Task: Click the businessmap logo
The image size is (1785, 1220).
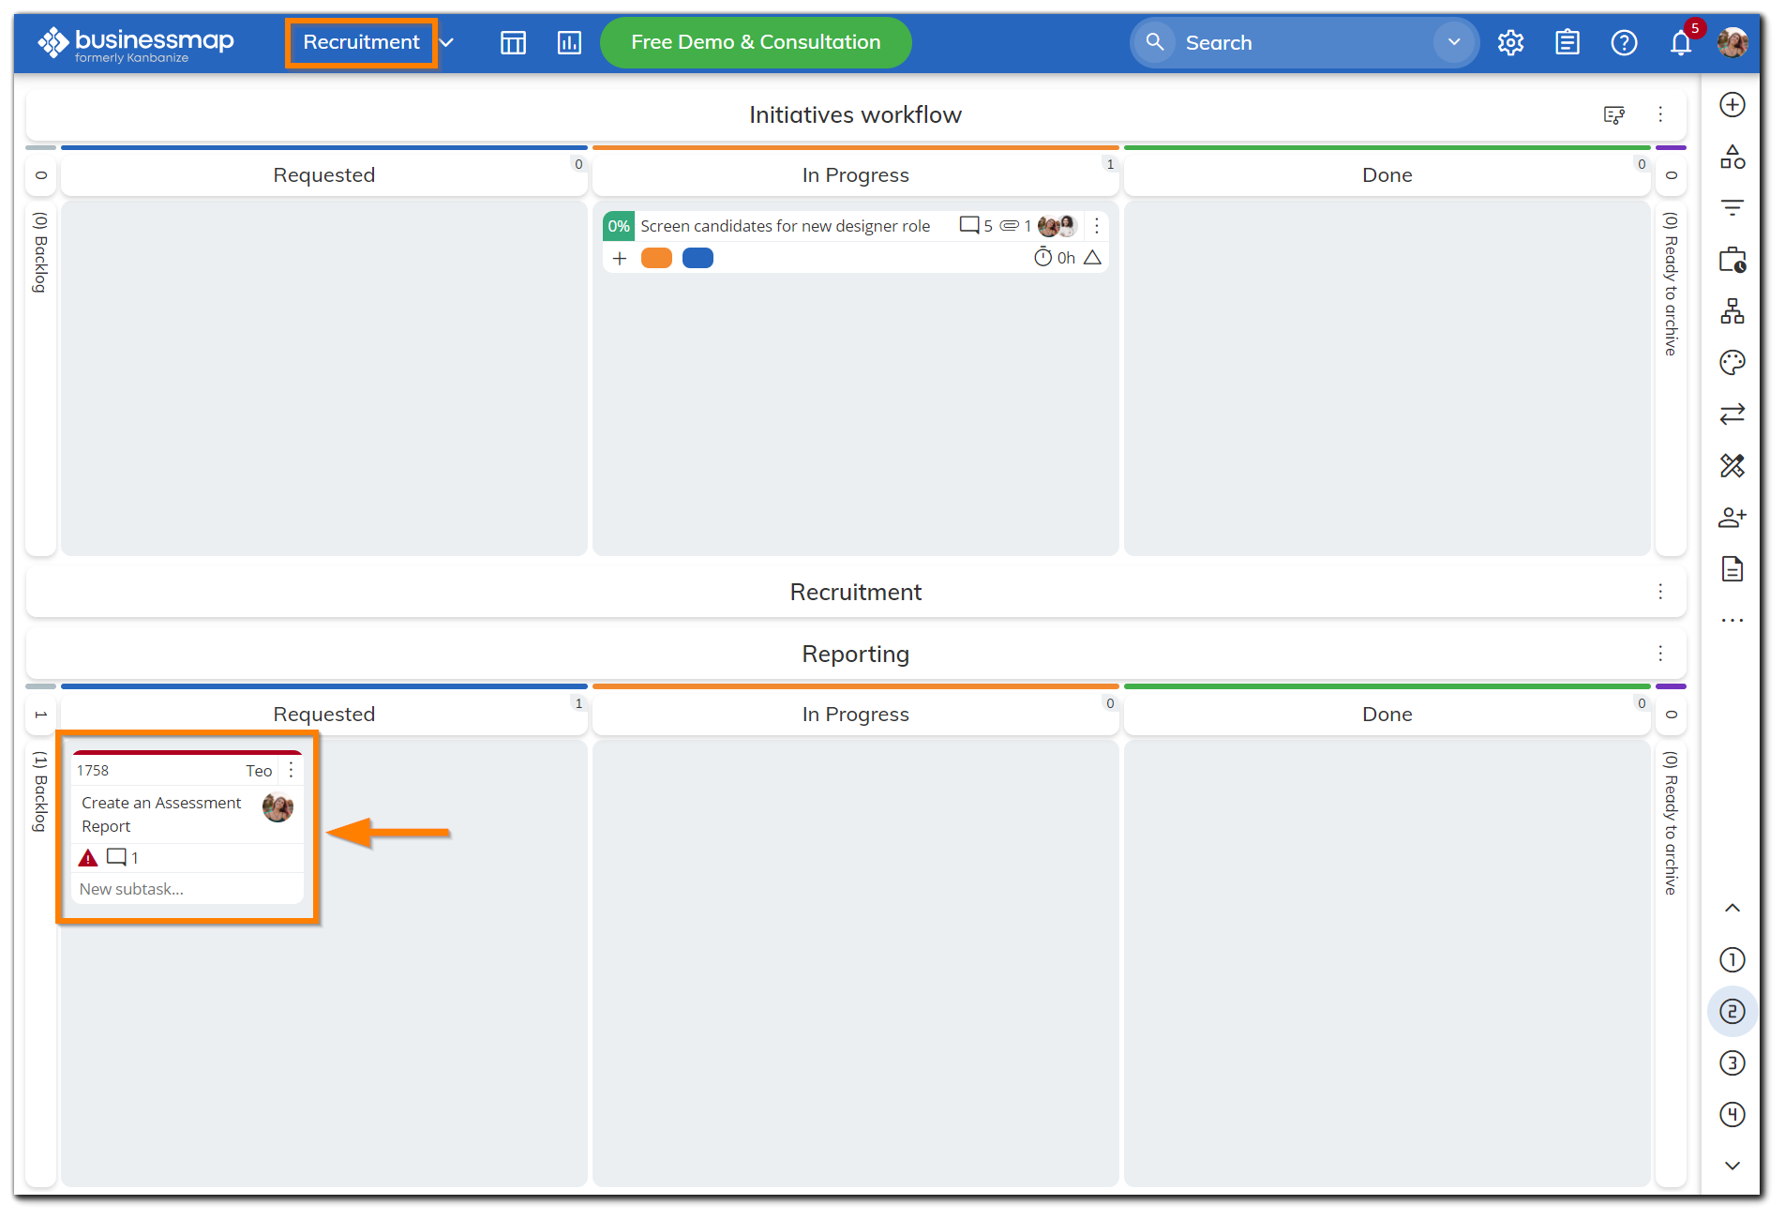Action: click(x=137, y=42)
